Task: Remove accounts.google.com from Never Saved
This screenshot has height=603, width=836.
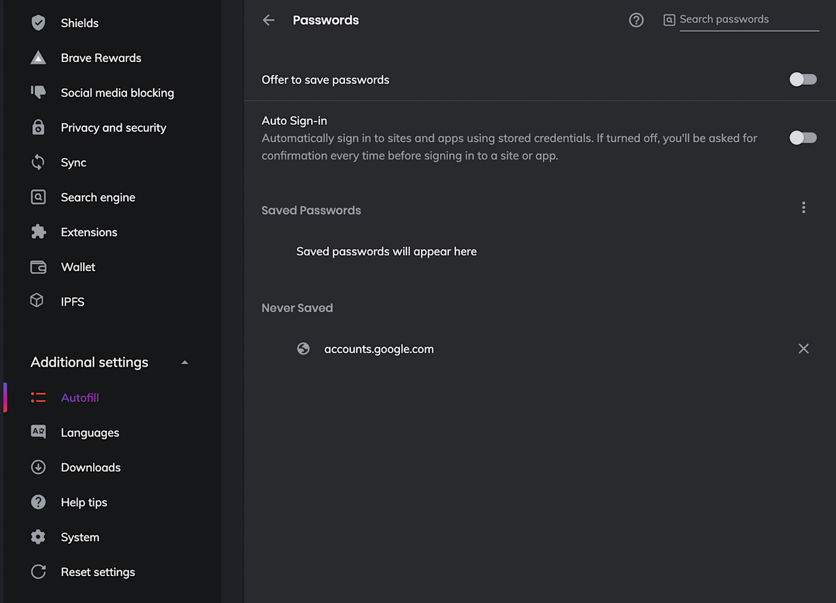Action: 803,349
